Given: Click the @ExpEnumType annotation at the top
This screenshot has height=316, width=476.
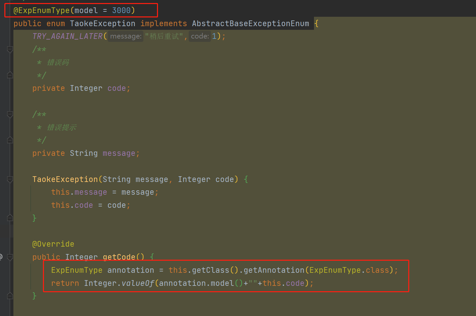Looking at the screenshot, I should click(x=42, y=10).
